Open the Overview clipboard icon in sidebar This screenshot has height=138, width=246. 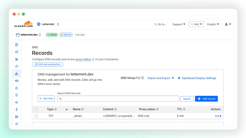click(x=17, y=45)
